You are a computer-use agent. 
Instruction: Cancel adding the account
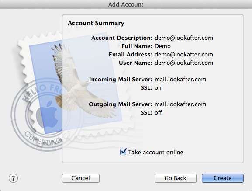[81, 178]
